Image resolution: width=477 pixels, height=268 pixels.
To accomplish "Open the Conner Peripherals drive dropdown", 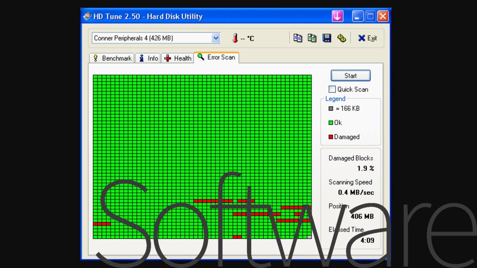I will coord(156,38).
